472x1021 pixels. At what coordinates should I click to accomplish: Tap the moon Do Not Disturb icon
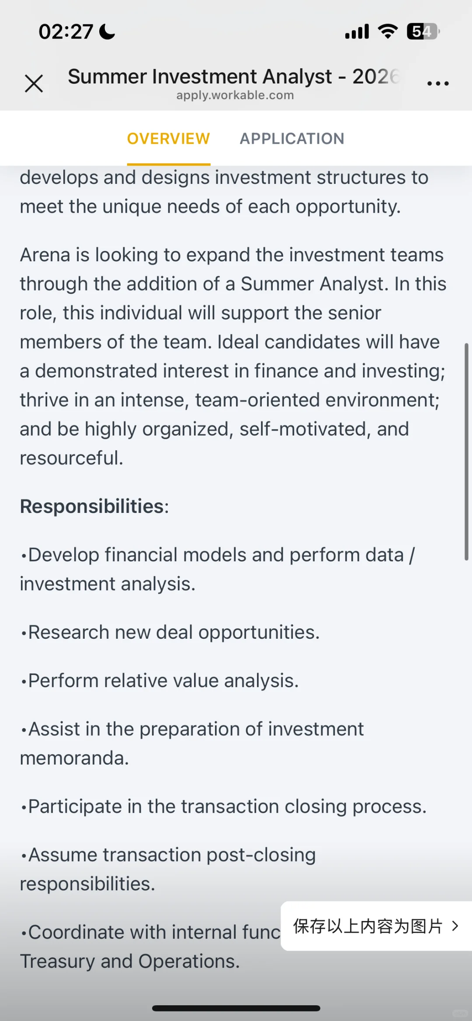(x=107, y=31)
